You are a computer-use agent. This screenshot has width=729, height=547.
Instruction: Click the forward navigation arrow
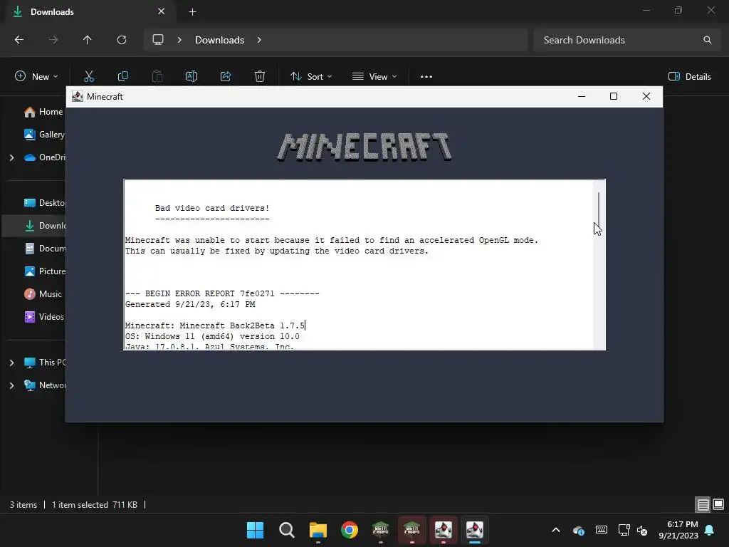click(53, 40)
